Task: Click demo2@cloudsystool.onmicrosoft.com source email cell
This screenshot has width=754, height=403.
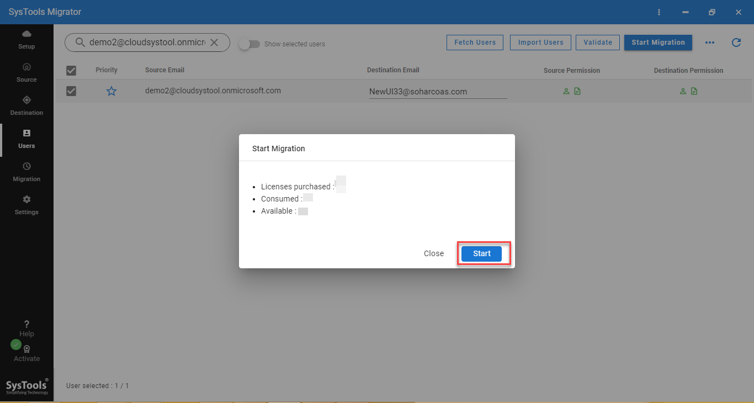Action: click(x=213, y=91)
